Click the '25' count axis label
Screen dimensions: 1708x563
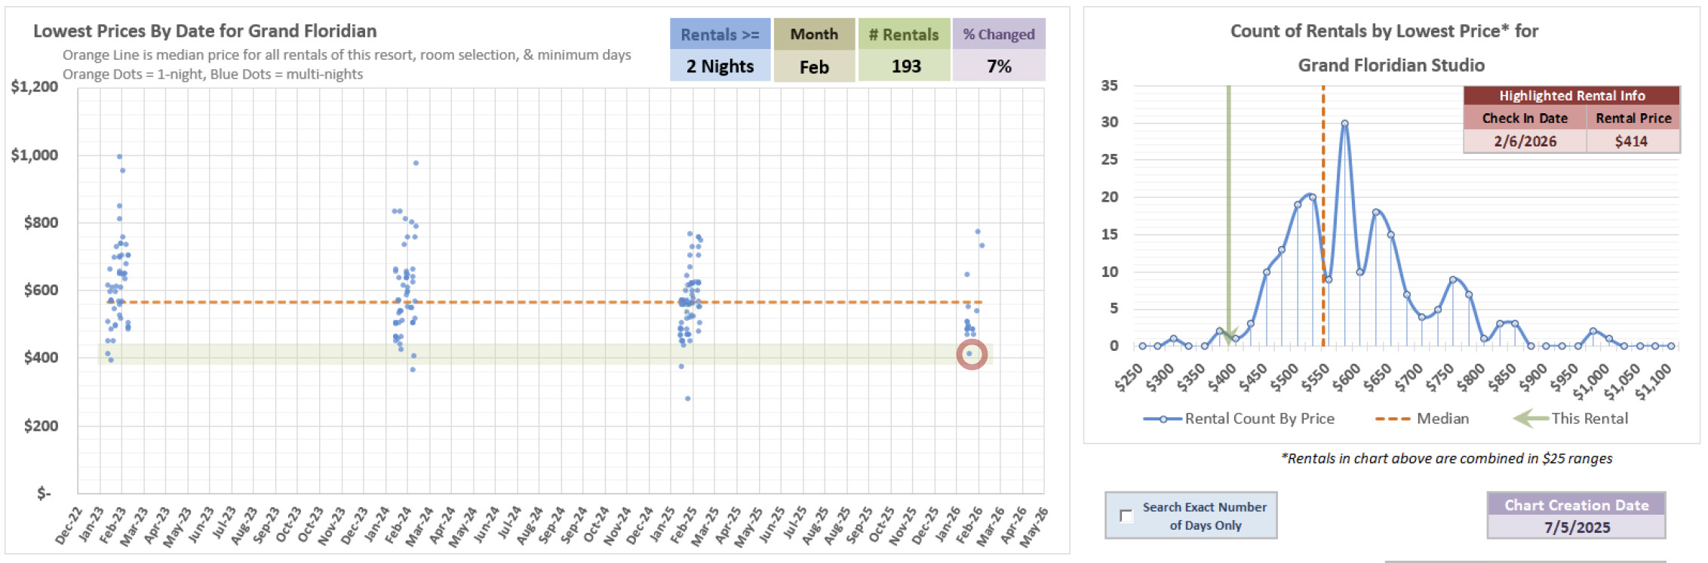pyautogui.click(x=1109, y=159)
